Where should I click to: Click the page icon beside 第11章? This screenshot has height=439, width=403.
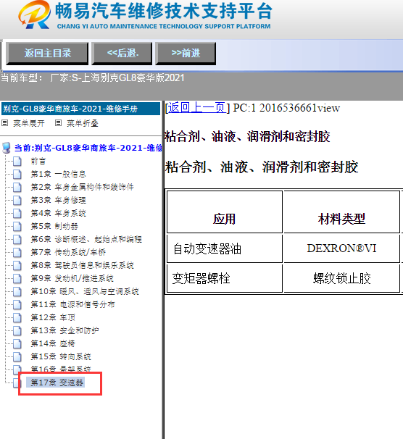17,304
